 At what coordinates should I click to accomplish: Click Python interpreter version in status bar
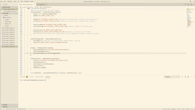coord(11,109)
